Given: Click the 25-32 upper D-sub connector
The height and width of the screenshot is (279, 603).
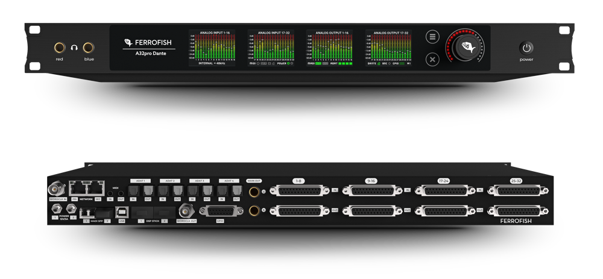Looking at the screenshot, I should [517, 190].
